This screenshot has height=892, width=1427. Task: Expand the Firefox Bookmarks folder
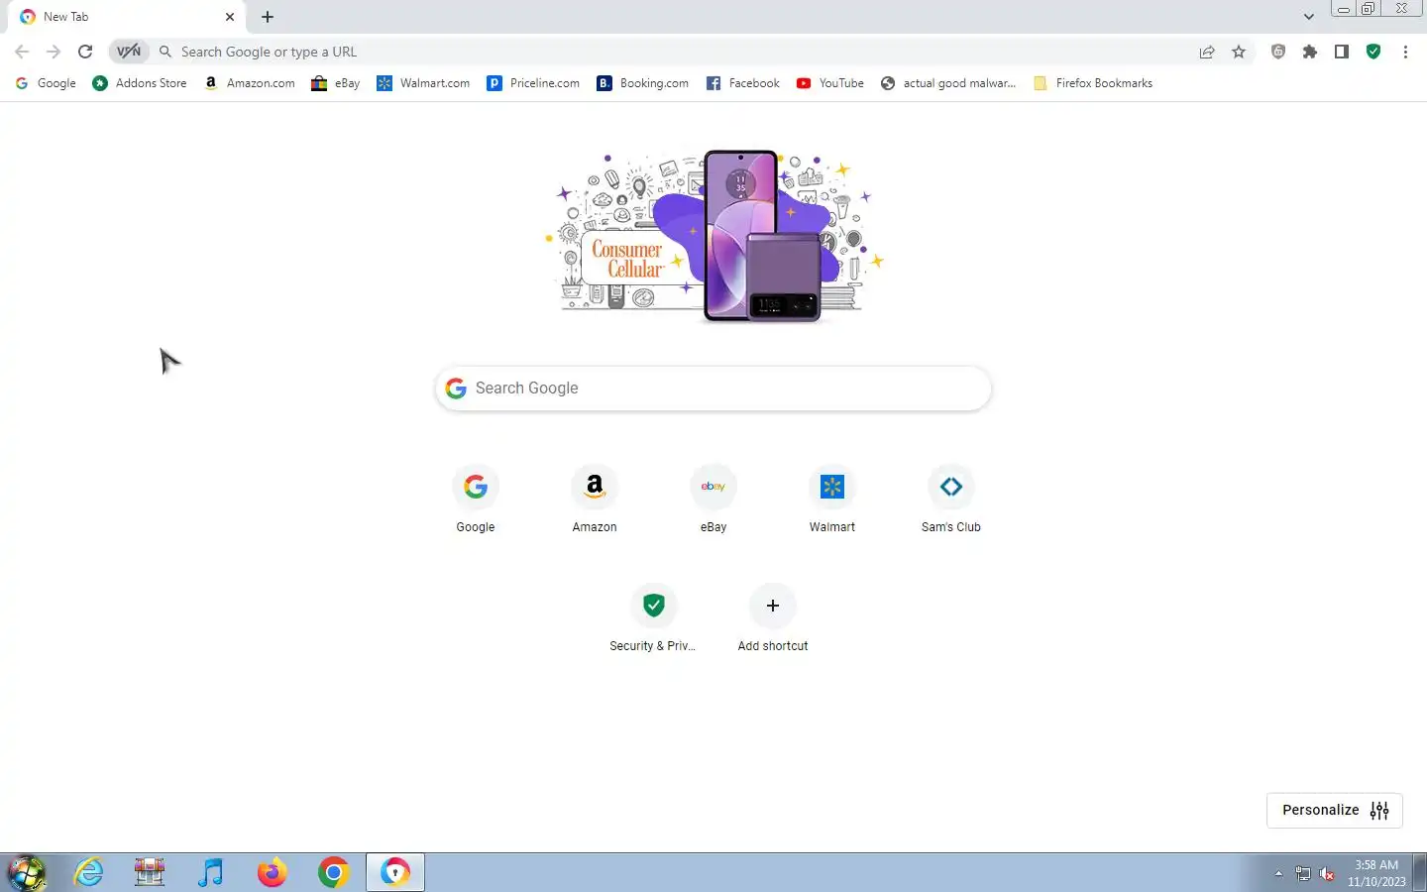1093,83
